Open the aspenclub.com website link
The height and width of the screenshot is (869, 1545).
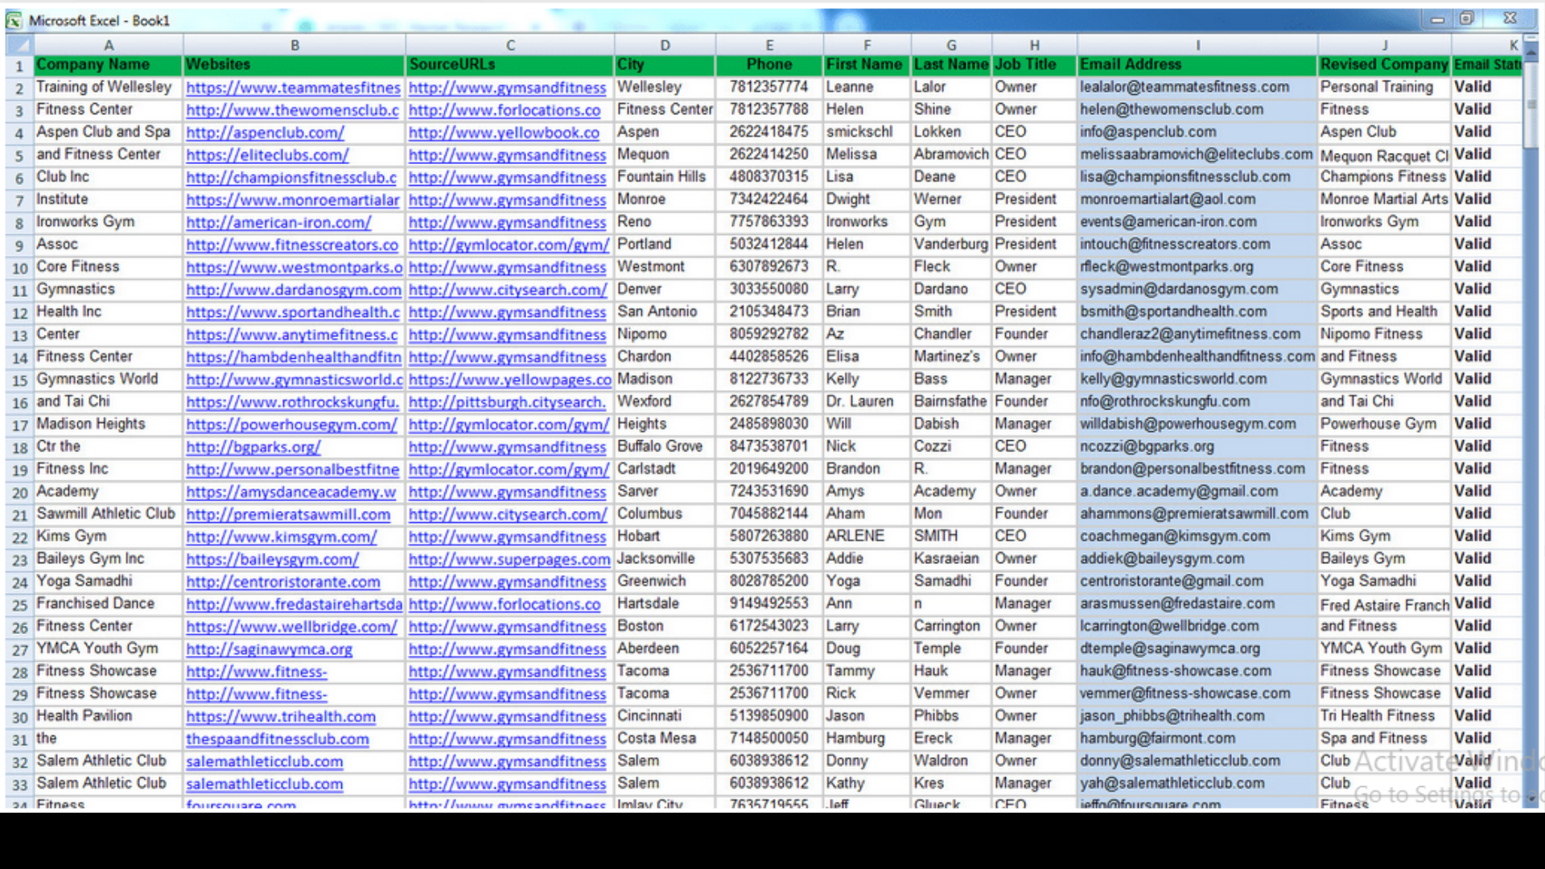(x=265, y=133)
